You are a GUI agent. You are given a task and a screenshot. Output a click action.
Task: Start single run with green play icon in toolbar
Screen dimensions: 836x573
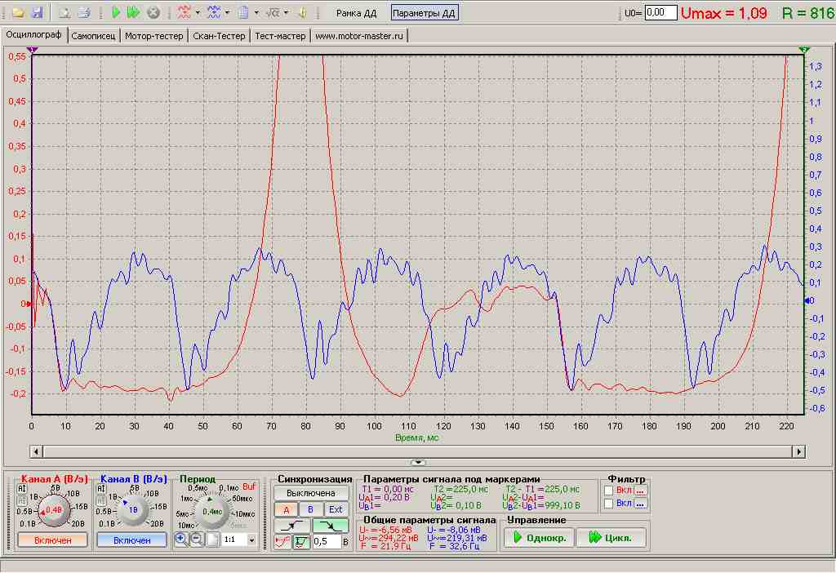pyautogui.click(x=117, y=13)
